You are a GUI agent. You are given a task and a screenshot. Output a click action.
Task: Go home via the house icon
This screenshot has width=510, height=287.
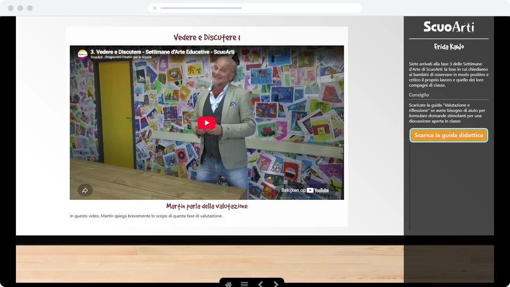tap(228, 284)
